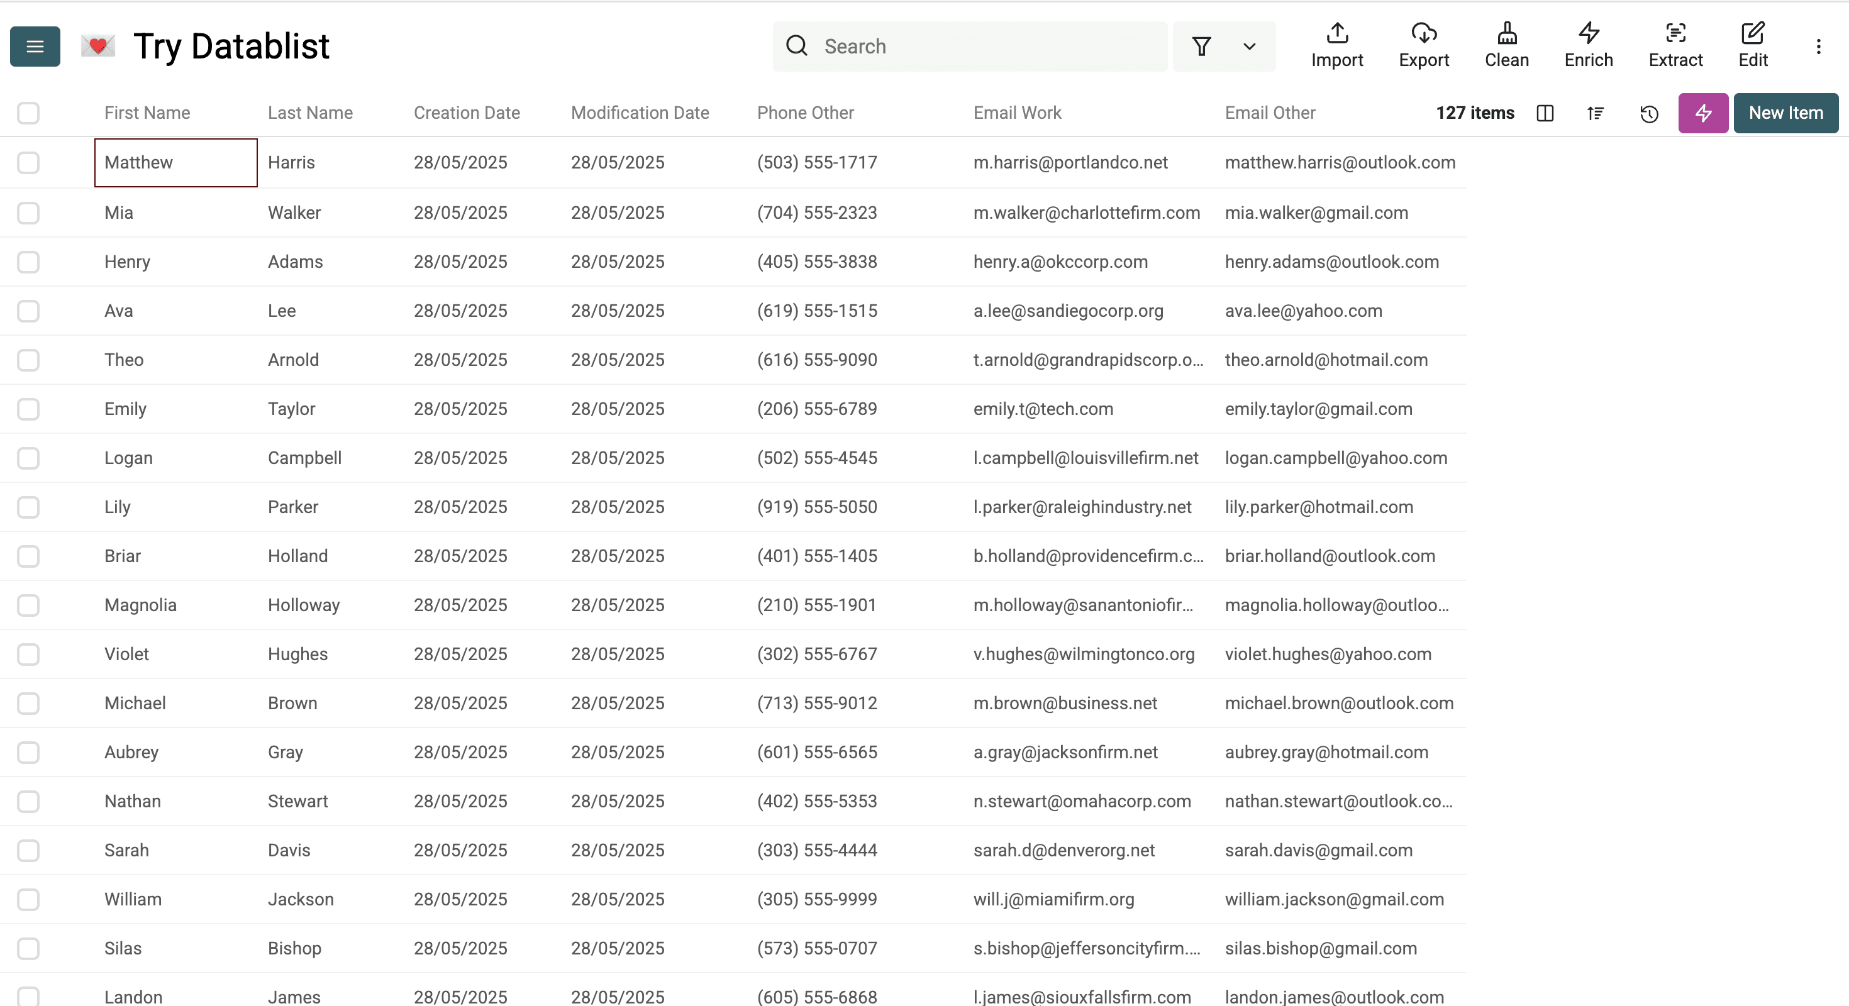Activate the purple lightning automation control
Viewport: 1849px width, 1006px height.
click(1702, 113)
